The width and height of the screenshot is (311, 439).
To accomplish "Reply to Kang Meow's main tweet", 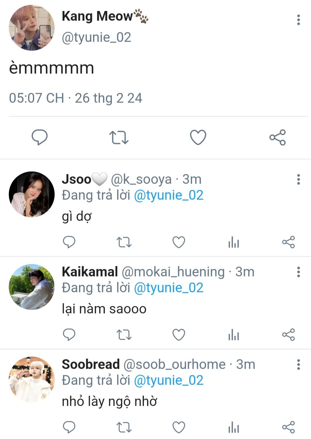I will tap(40, 137).
